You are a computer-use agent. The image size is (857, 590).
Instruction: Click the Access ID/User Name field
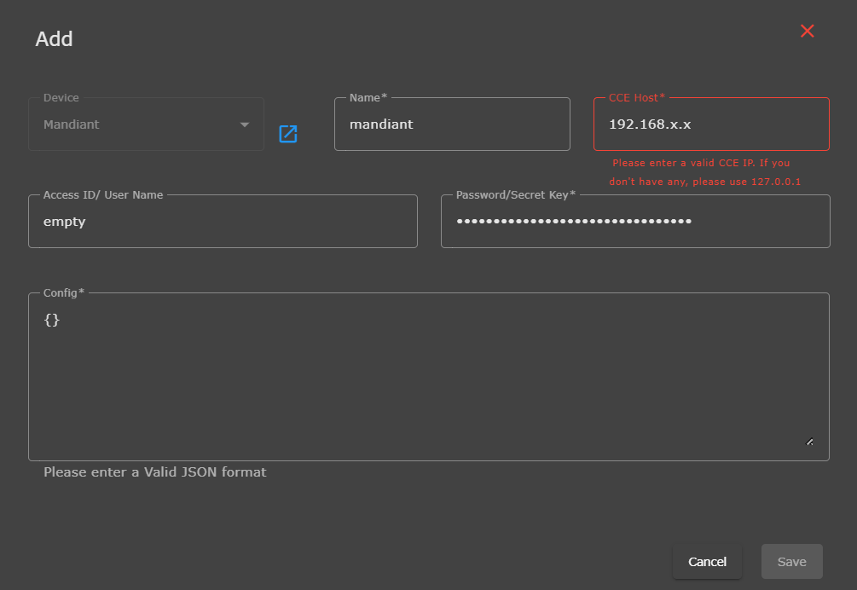[223, 222]
